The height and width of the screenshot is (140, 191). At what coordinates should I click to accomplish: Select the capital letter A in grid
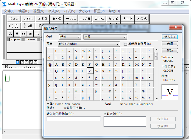click(x=56, y=64)
